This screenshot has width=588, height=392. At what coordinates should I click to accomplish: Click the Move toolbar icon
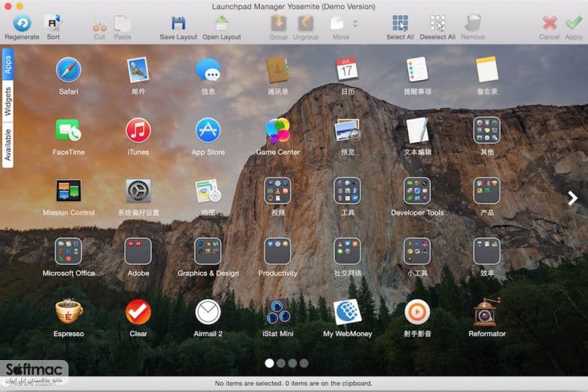coord(337,24)
